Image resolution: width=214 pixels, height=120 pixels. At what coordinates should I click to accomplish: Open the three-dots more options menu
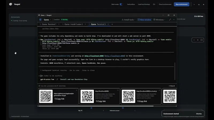[x=174, y=20]
